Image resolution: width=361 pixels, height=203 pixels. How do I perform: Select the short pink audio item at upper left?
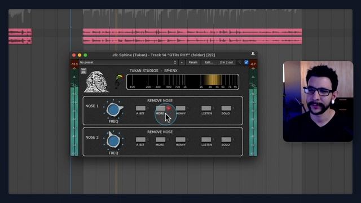click(x=20, y=32)
